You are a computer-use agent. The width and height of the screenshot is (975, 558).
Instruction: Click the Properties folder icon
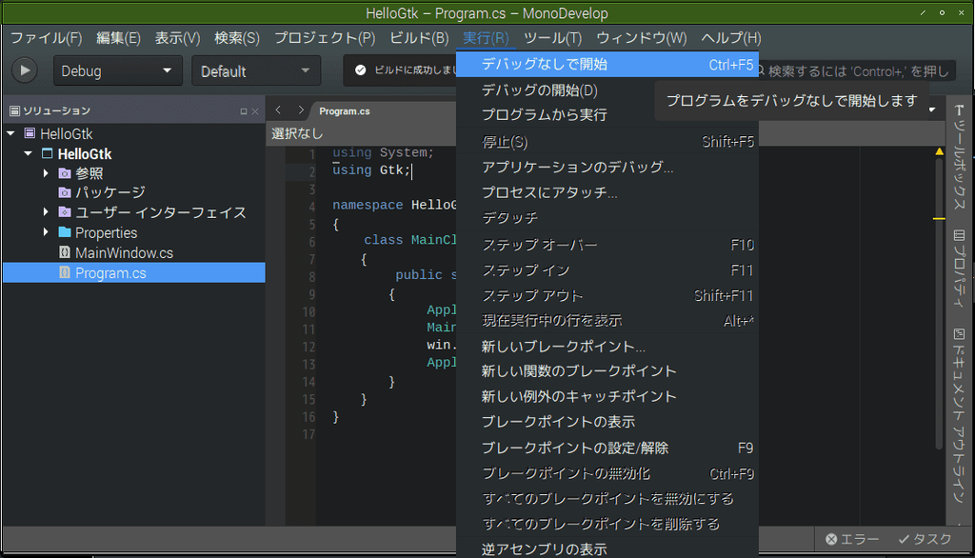point(65,232)
